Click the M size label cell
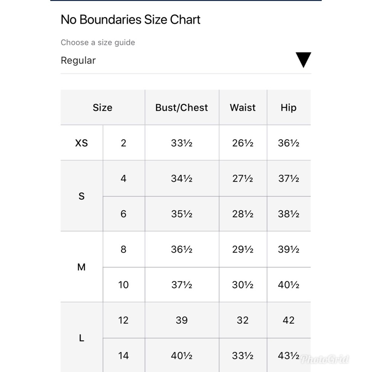The height and width of the screenshot is (372, 372). (x=81, y=267)
